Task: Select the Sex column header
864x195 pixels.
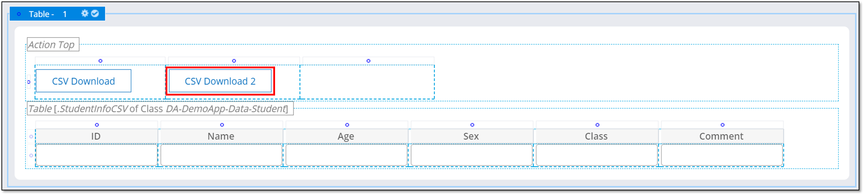Action: (x=471, y=136)
